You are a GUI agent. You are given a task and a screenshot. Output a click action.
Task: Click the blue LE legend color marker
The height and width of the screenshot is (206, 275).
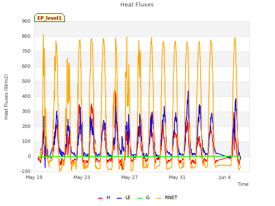pos(119,198)
